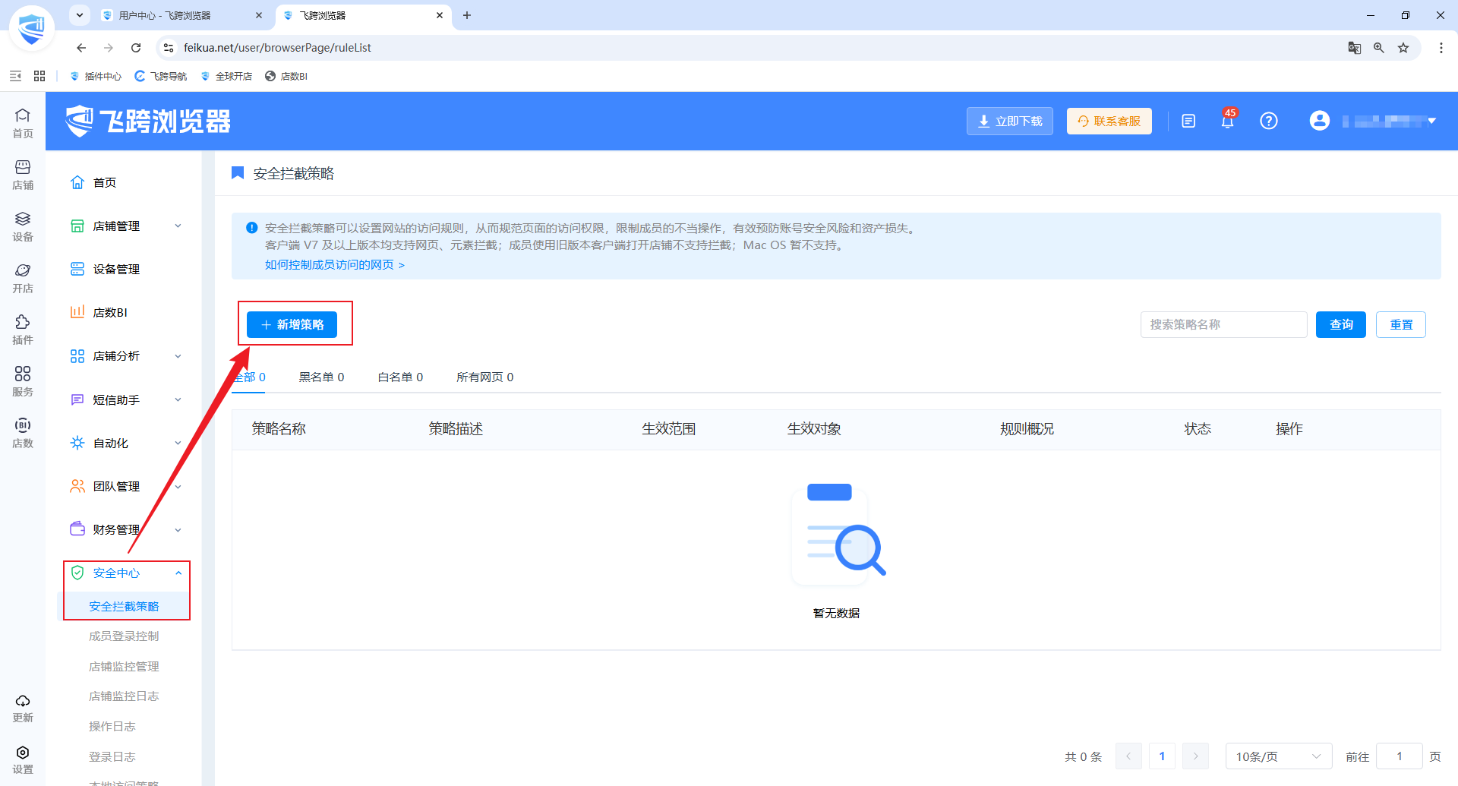Open 成员登录控制 submenu item

[124, 636]
